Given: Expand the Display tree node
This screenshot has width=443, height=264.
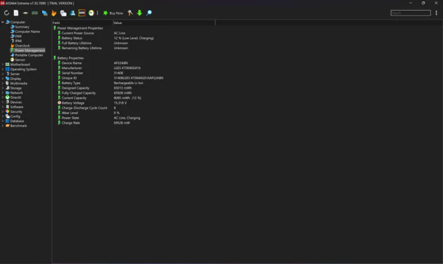Looking at the screenshot, I should click(x=3, y=79).
